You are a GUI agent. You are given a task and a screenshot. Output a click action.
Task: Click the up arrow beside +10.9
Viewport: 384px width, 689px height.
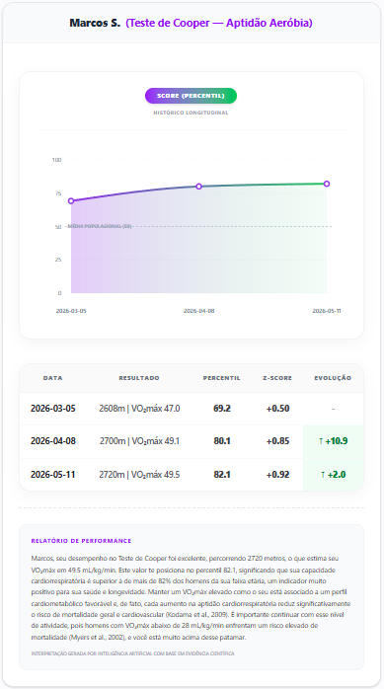[321, 441]
